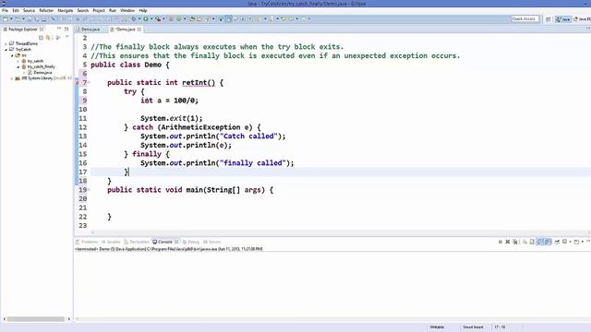Click the Collapse All icon in Package Explorer
This screenshot has width=591, height=332.
41,37
